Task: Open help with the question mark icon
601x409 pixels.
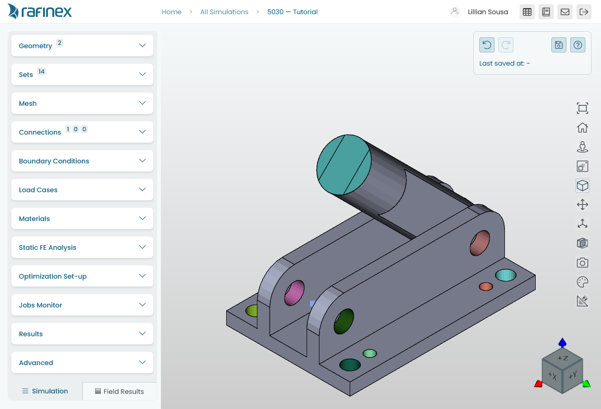Action: tap(578, 45)
